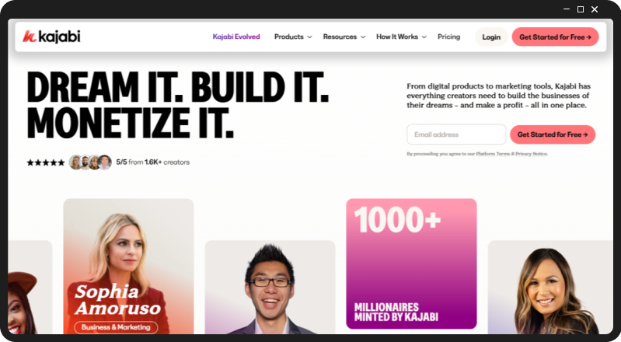
Task: Select the Sophia Amoruso creator card
Action: tap(129, 267)
